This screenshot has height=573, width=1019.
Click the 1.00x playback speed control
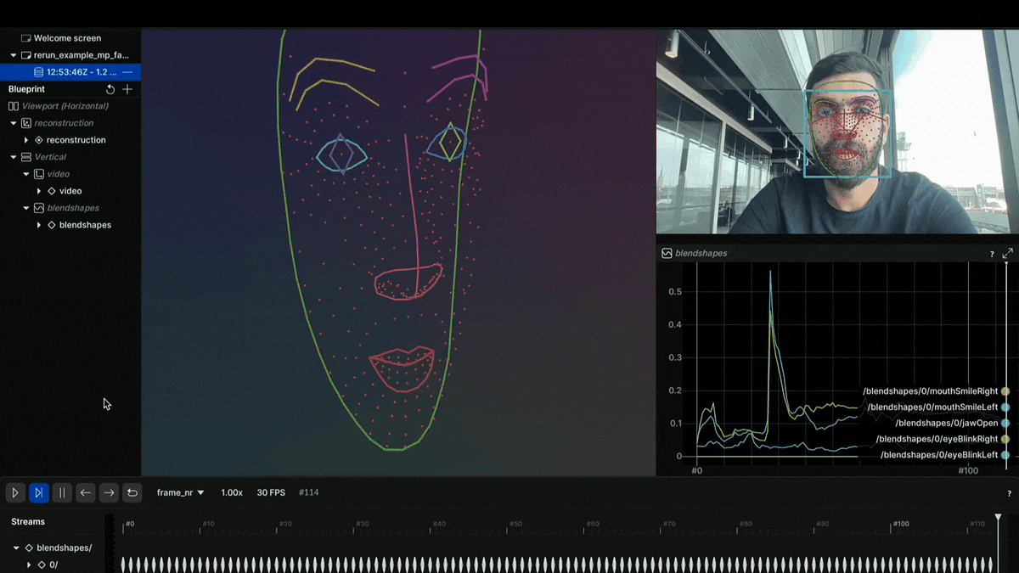coord(231,492)
